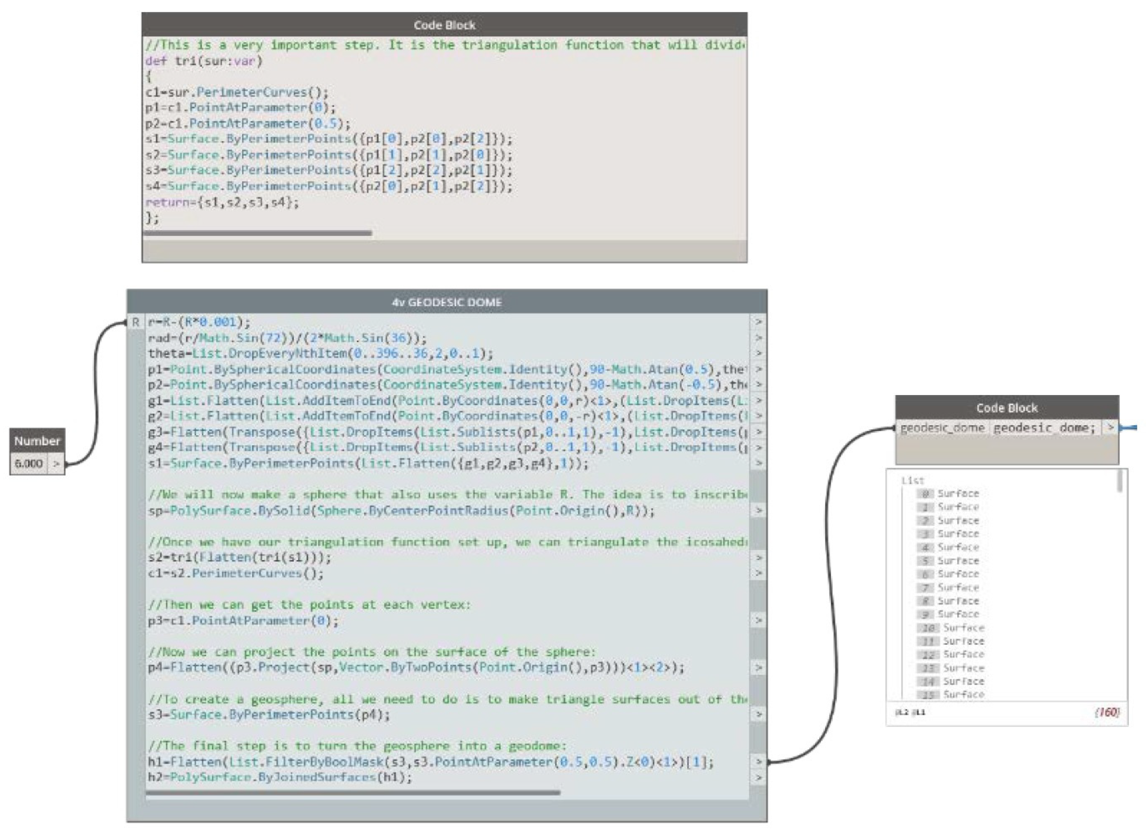The image size is (1146, 832).
Task: Click horizontal scrollbar of tri code block
Action: pos(258,234)
